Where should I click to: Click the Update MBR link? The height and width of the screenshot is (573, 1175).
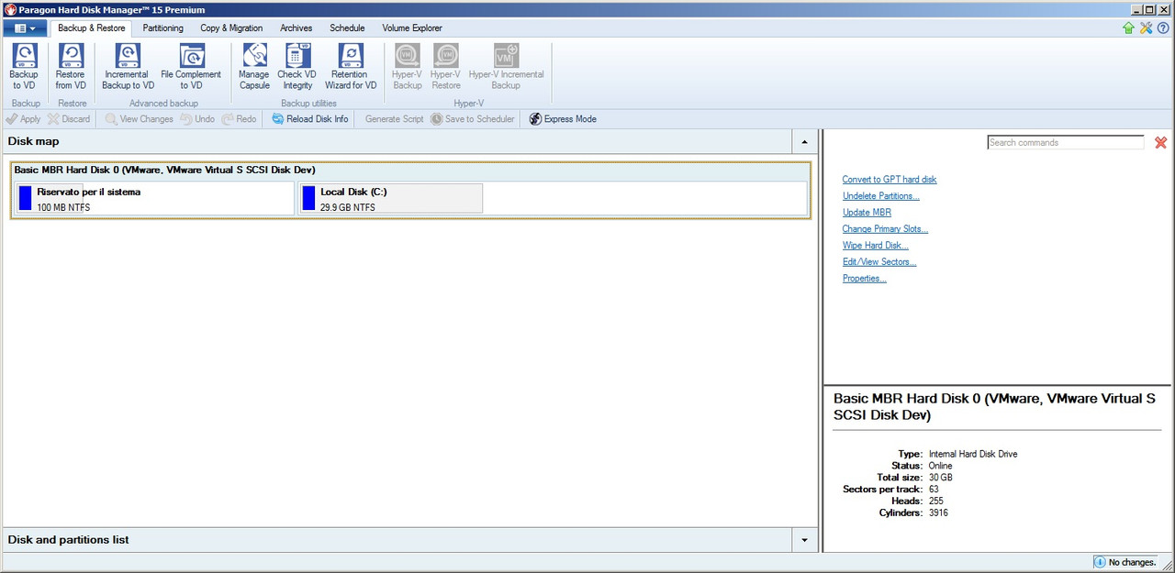coord(867,213)
